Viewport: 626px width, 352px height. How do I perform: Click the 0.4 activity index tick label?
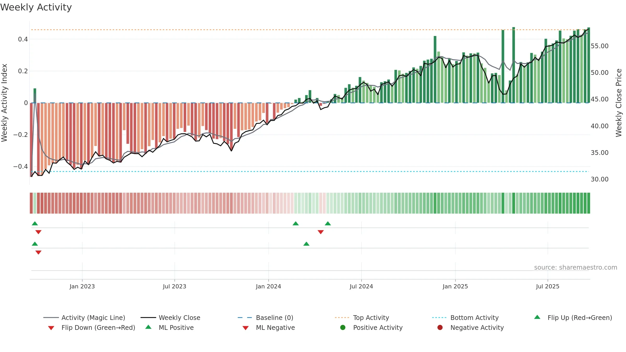pyautogui.click(x=23, y=39)
